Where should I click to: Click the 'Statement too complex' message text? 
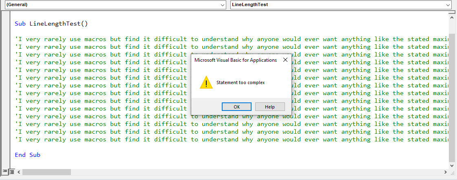point(241,82)
